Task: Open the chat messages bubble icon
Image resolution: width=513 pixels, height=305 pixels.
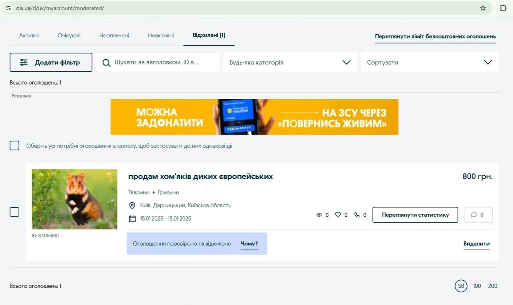Action: coord(474,215)
